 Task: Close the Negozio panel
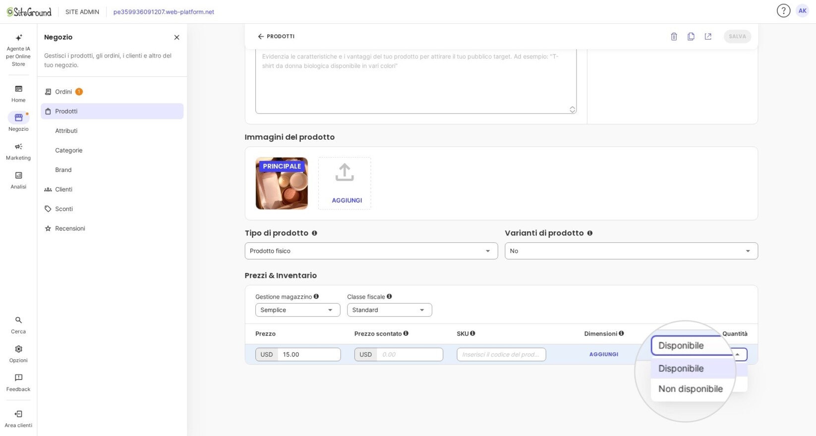[x=176, y=37]
